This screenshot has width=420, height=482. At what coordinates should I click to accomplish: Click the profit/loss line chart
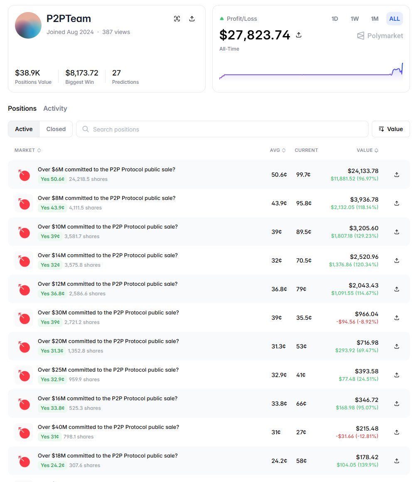pos(311,71)
